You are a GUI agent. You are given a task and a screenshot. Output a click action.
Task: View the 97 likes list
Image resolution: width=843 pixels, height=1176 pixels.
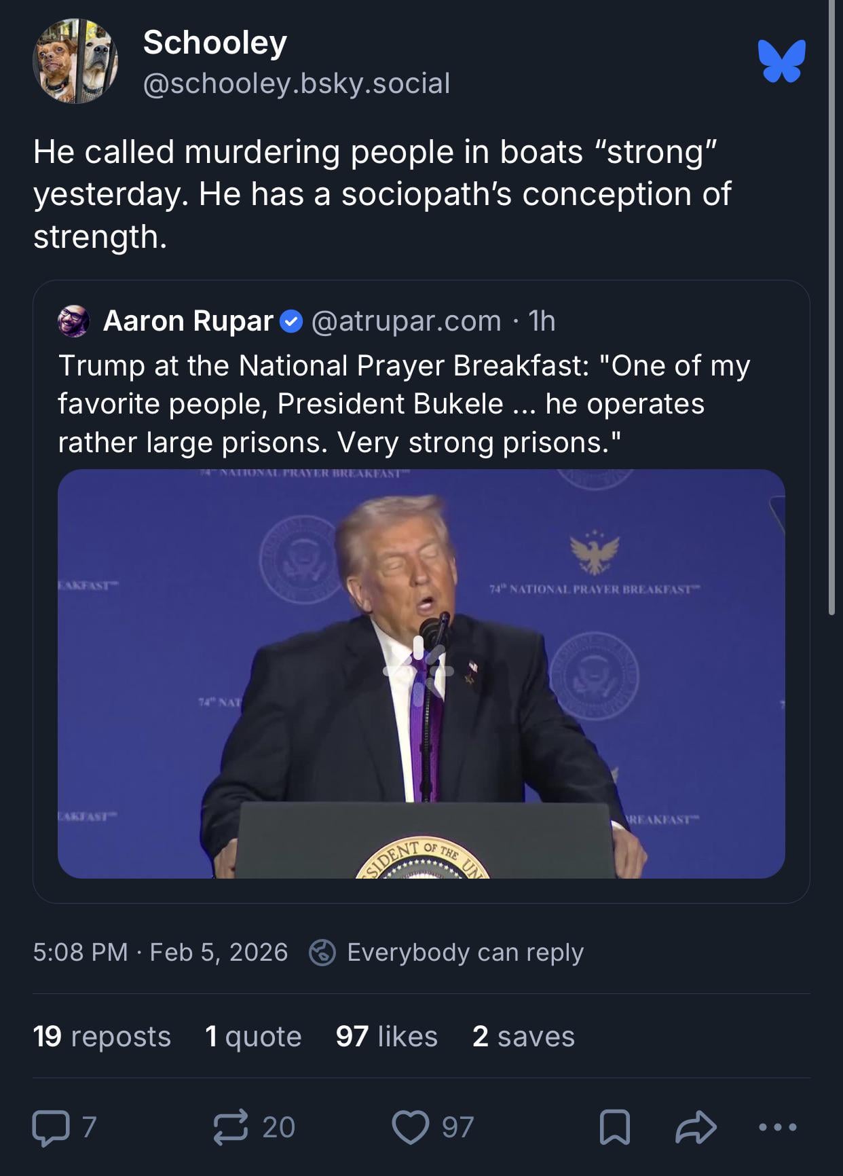click(387, 1037)
